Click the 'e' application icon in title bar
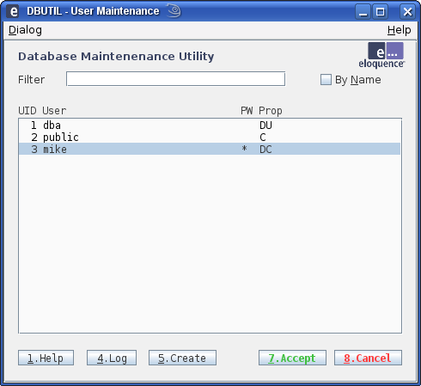 [13, 11]
